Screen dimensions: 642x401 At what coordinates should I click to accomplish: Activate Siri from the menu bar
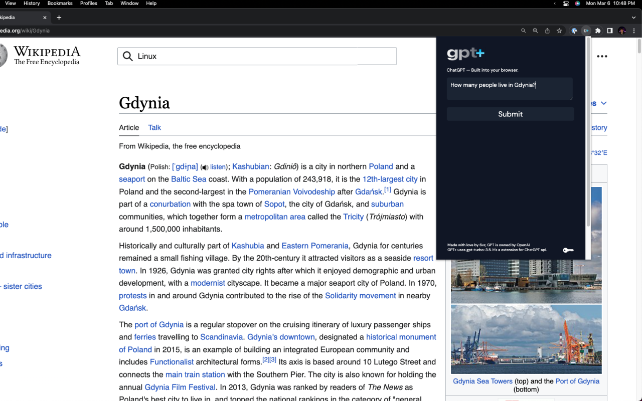[x=577, y=4]
